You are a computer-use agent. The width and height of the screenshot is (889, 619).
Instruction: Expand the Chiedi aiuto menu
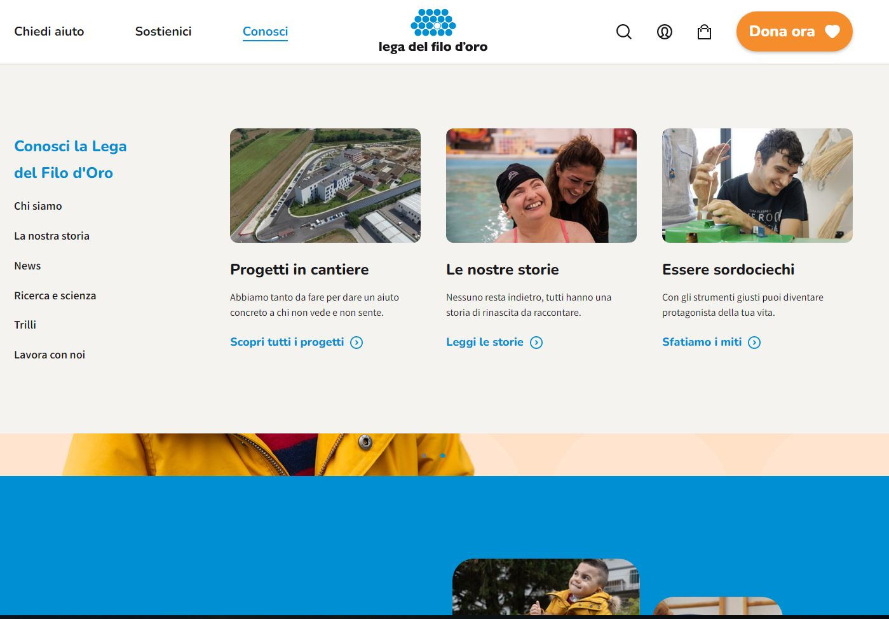click(x=49, y=31)
